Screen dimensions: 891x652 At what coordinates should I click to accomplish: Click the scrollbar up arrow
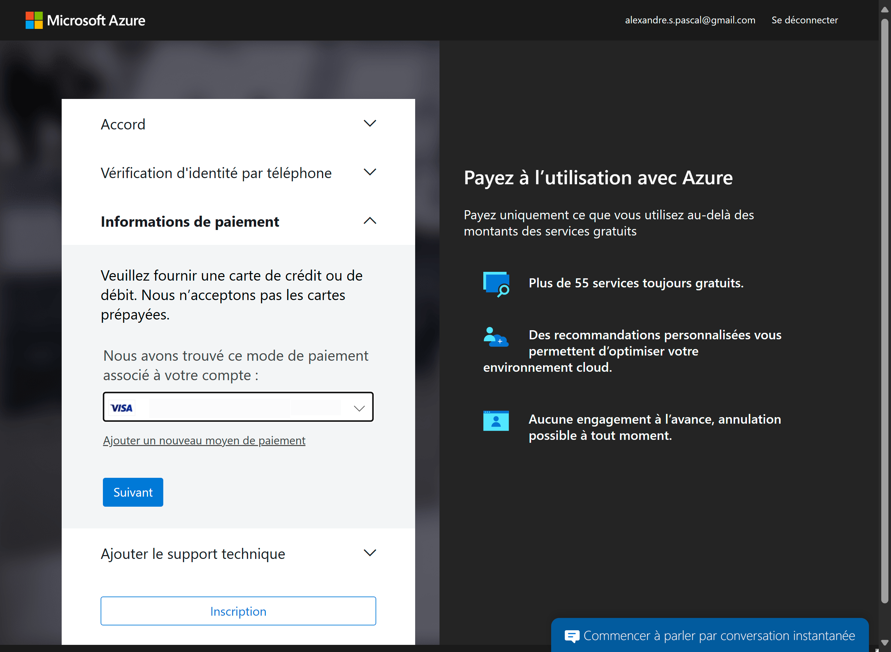(x=885, y=10)
